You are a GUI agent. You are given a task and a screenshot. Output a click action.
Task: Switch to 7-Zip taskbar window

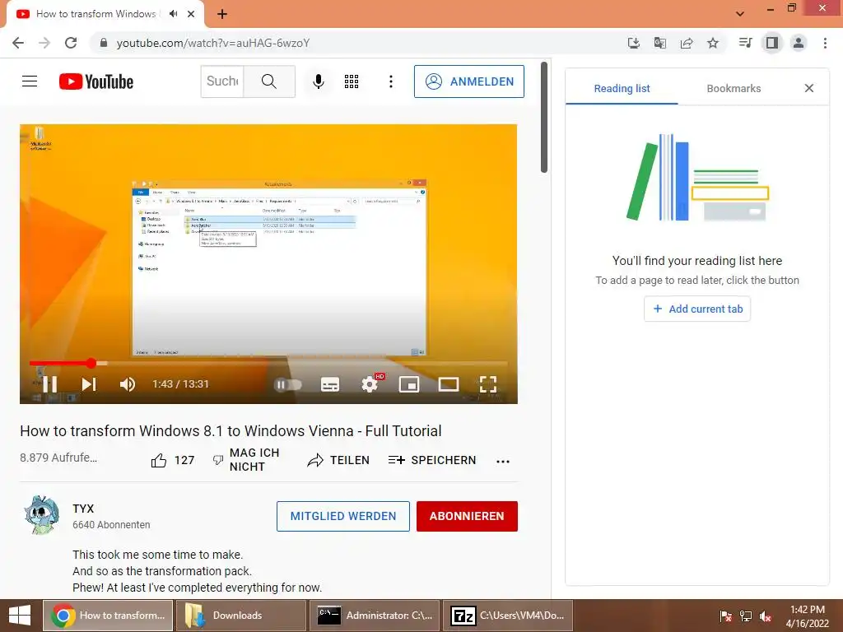click(507, 616)
